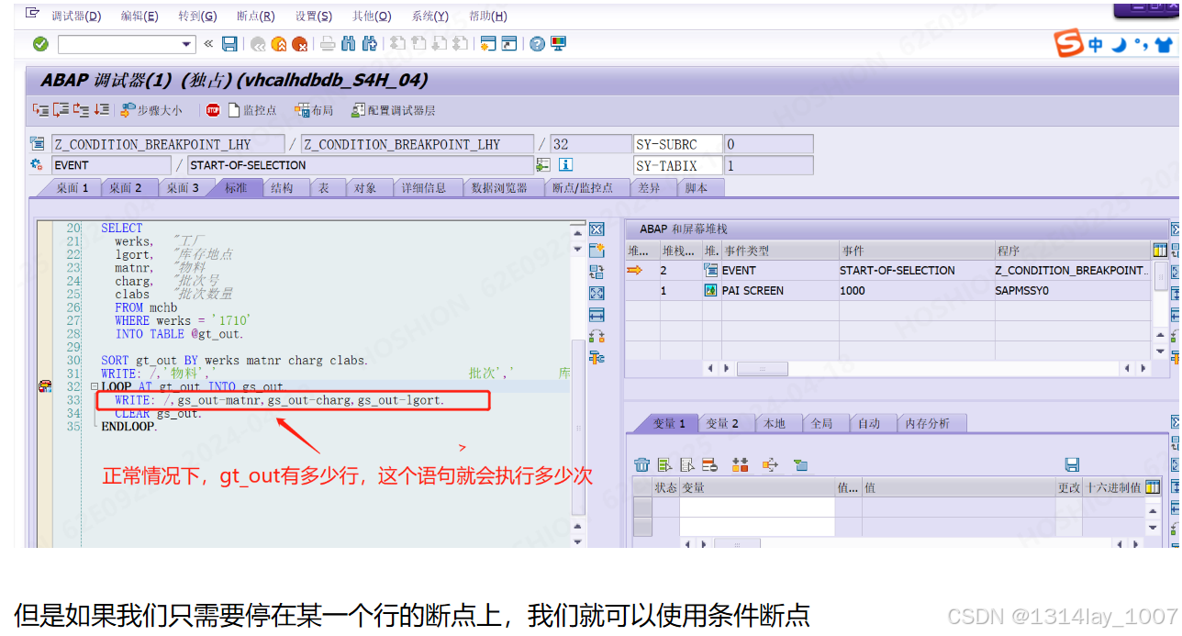Click the red Stop breakpoint icon
This screenshot has width=1182, height=636.
[213, 110]
